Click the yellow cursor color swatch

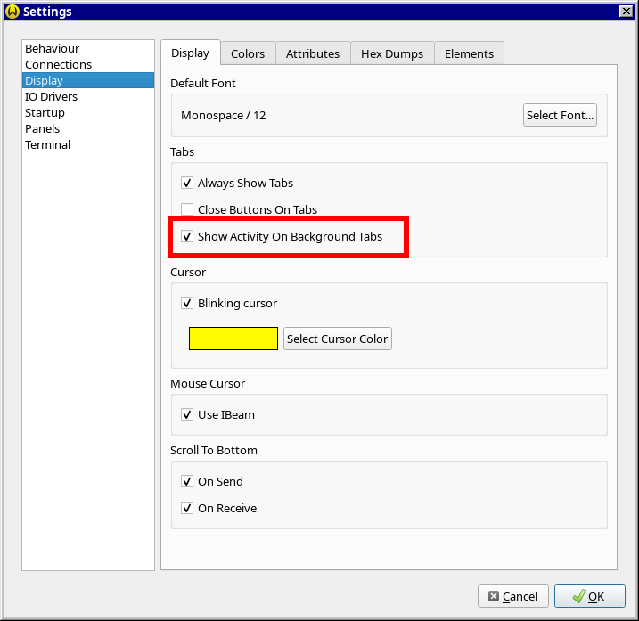click(233, 339)
